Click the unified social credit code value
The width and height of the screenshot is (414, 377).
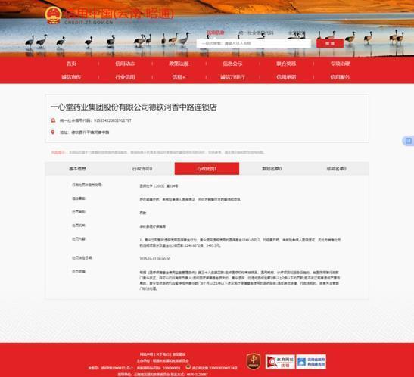(x=113, y=120)
